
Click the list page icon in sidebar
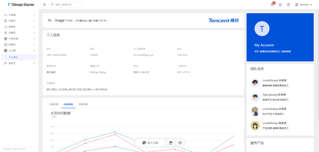(6, 21)
